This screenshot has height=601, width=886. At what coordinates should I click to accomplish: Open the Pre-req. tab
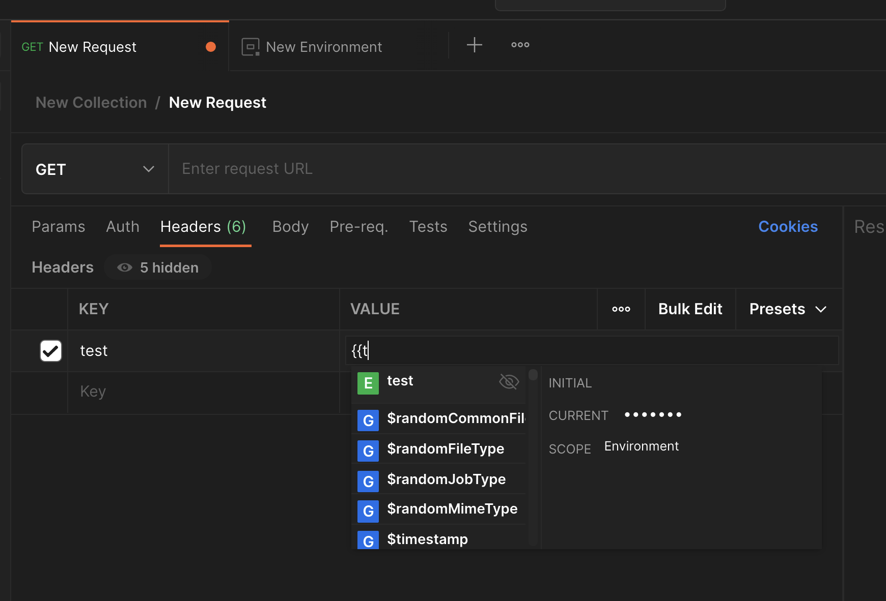click(358, 227)
